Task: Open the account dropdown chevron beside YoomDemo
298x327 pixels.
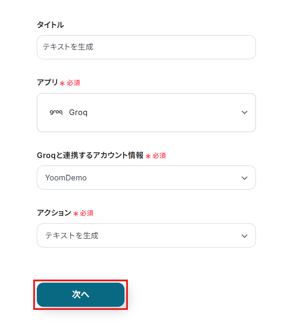Action: pyautogui.click(x=245, y=178)
